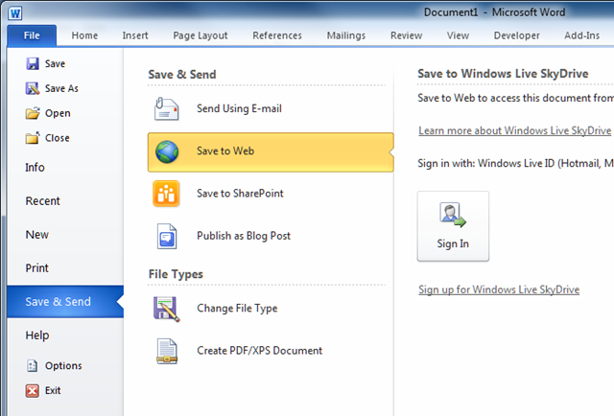Click the Close folder icon
Screen dimensions: 614x416
(33, 138)
